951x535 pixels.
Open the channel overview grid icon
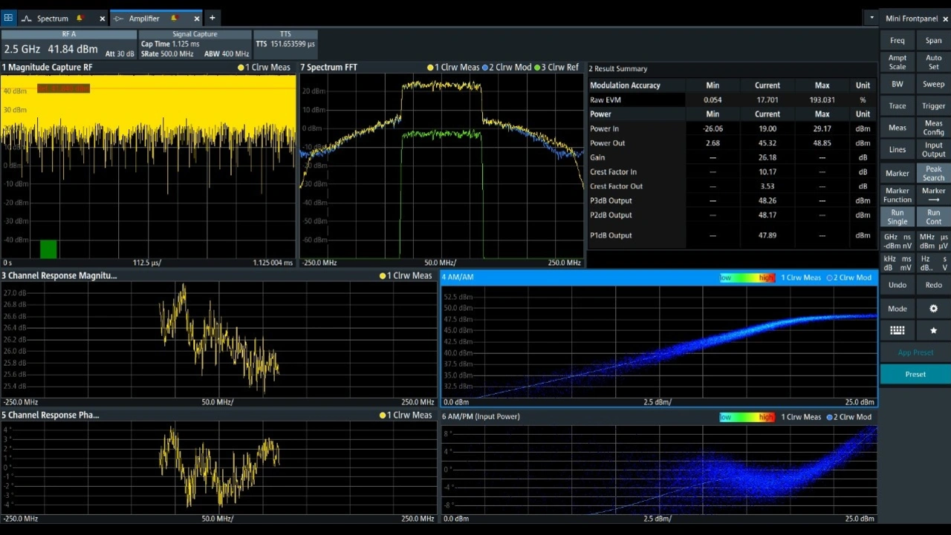(8, 18)
